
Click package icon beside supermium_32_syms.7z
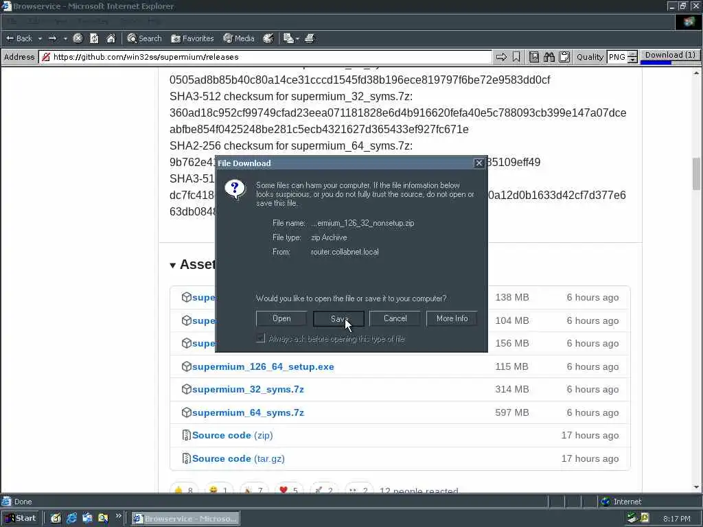[x=187, y=389]
